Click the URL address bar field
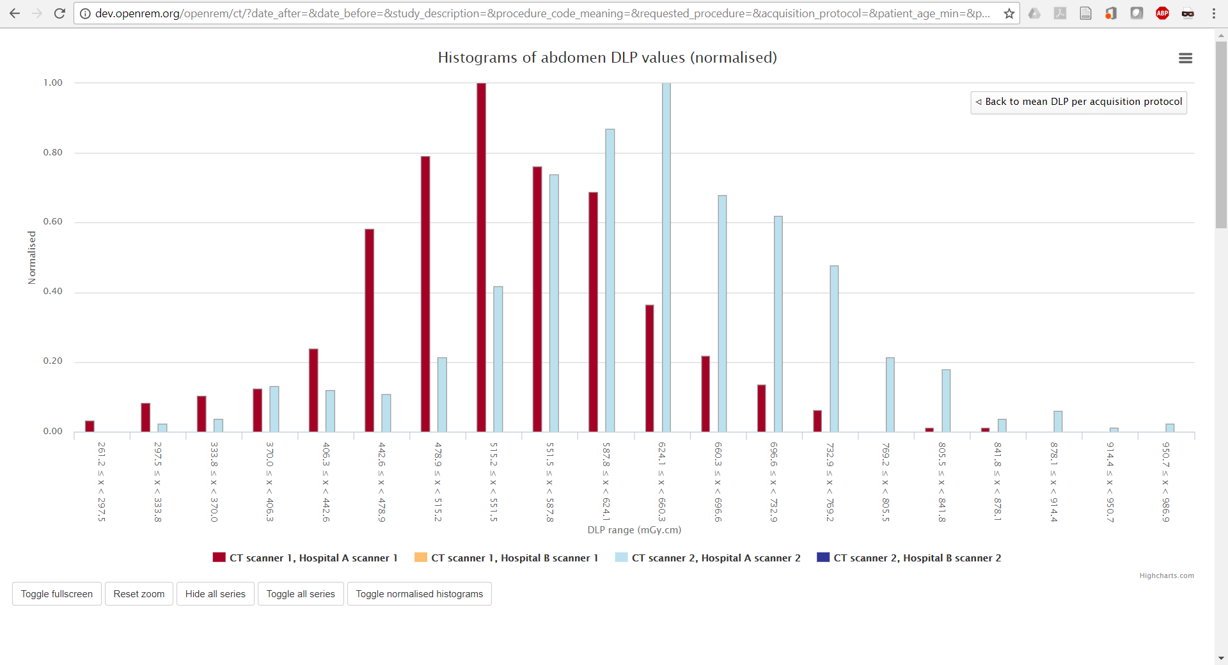The height and width of the screenshot is (665, 1228). point(542,13)
